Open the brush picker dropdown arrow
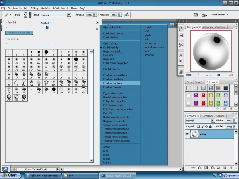The width and height of the screenshot is (239, 179). point(30,15)
